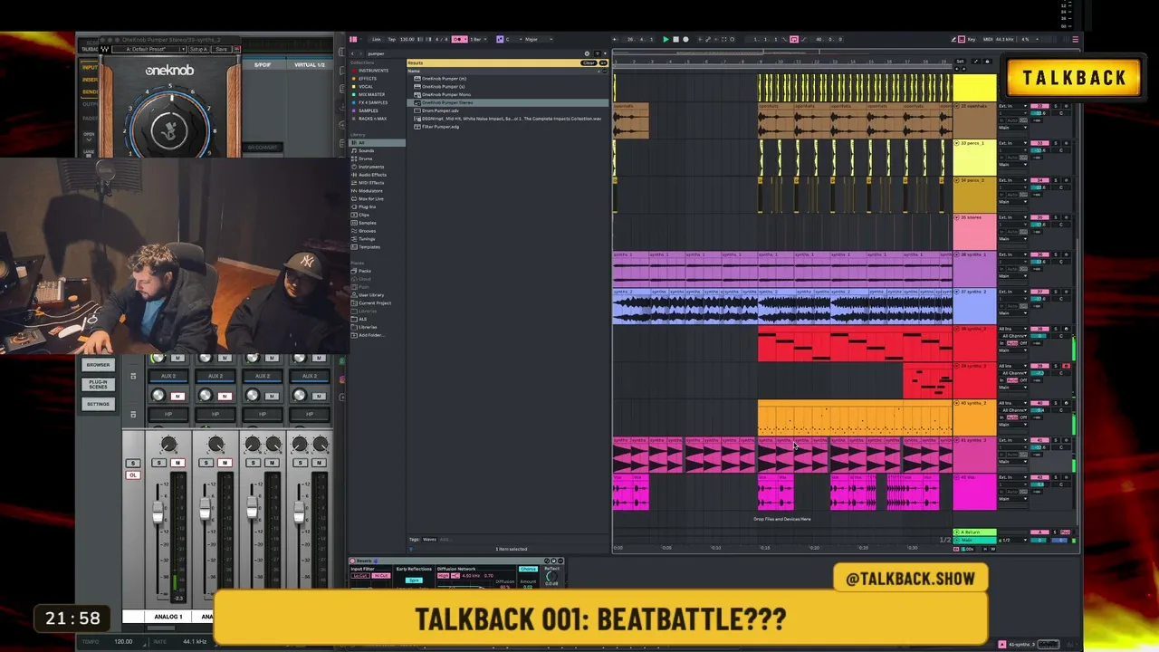Click the Link button

tap(377, 39)
